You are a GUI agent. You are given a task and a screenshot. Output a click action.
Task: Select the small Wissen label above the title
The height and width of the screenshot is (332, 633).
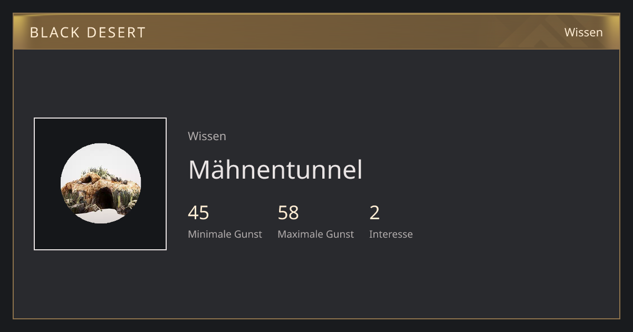pos(207,136)
